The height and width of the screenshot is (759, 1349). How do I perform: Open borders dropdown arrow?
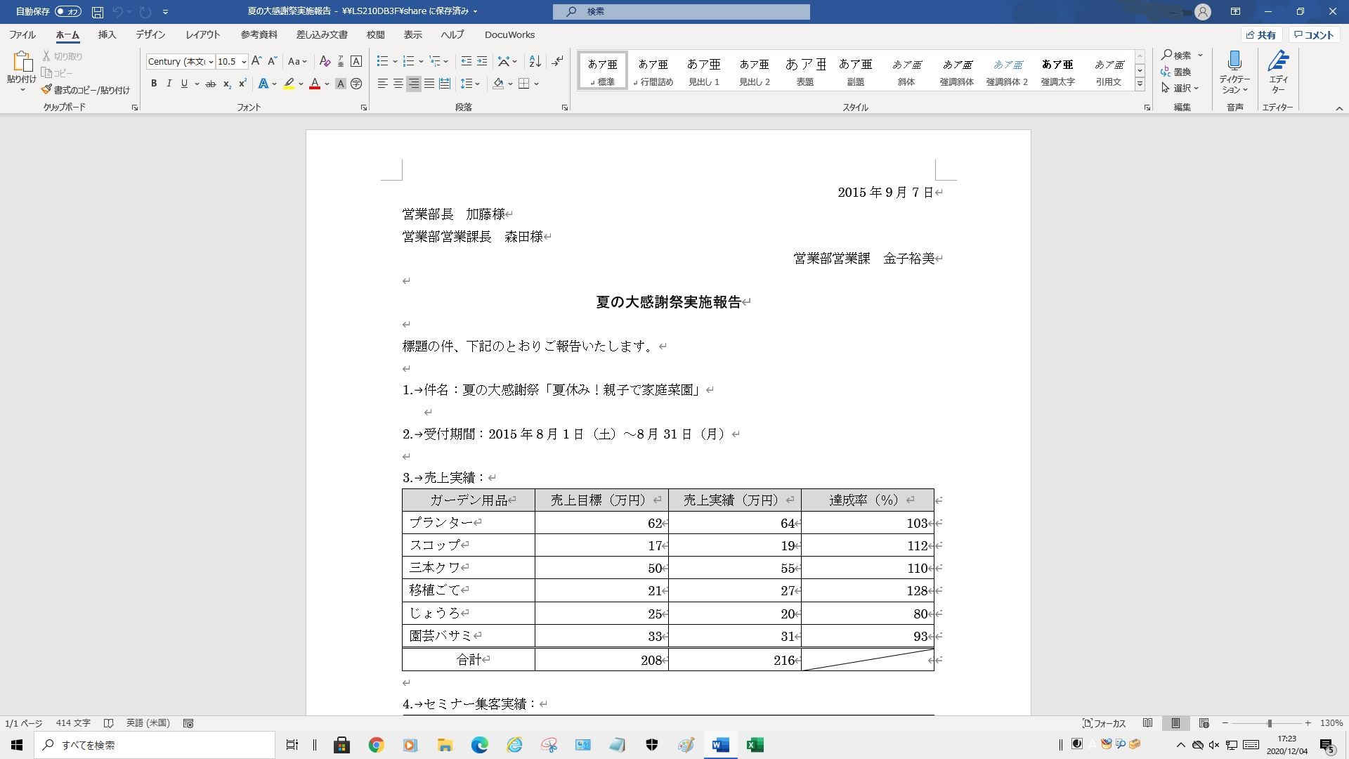click(536, 84)
